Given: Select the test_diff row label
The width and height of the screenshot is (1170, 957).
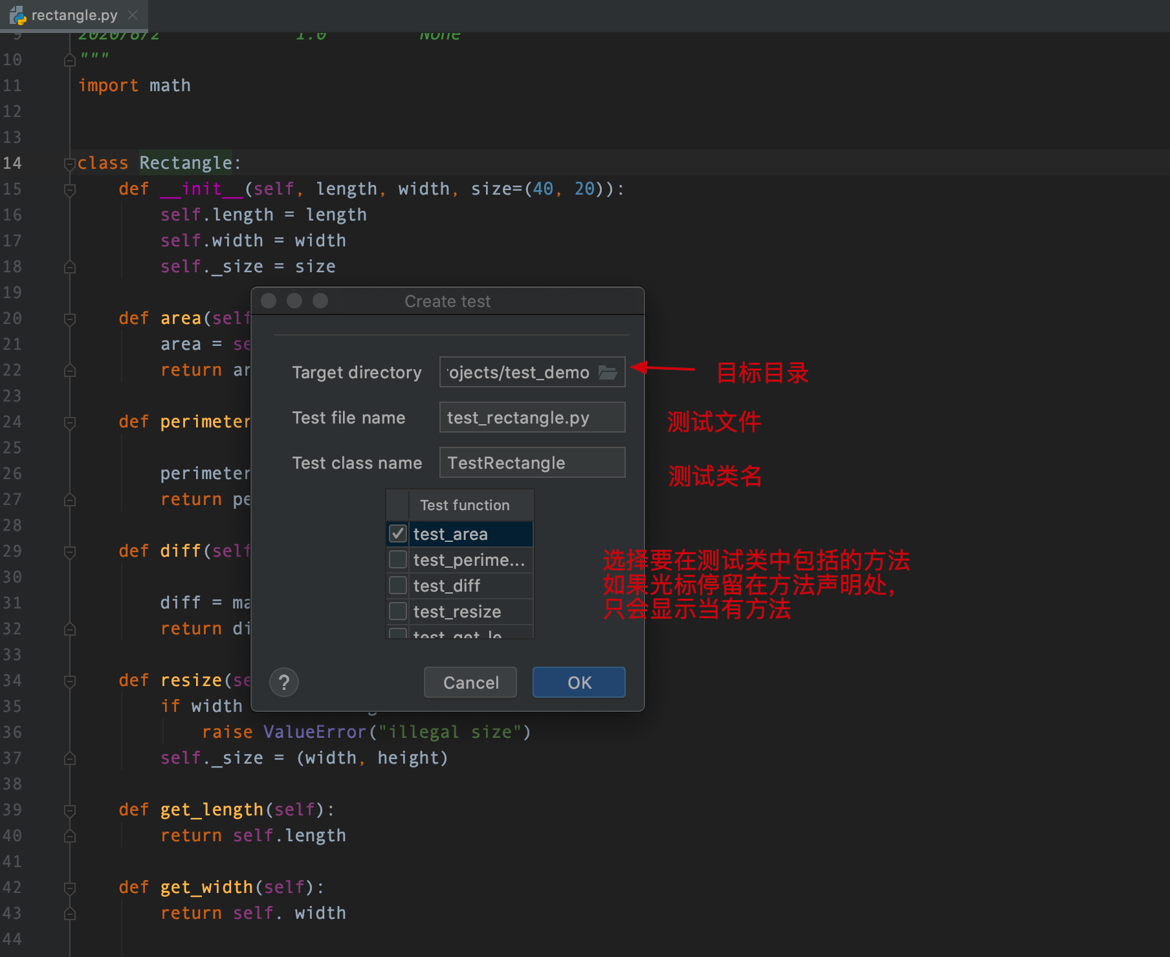Looking at the screenshot, I should [x=447, y=586].
